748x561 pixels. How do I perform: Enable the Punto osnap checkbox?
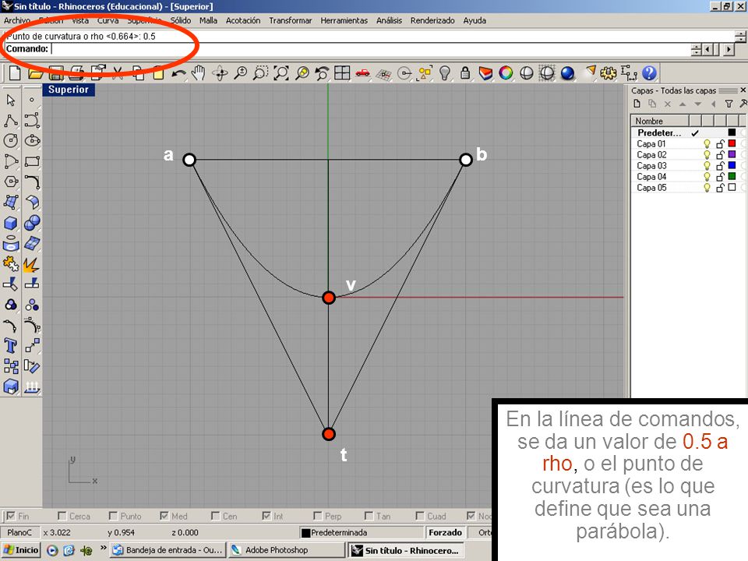[x=113, y=516]
